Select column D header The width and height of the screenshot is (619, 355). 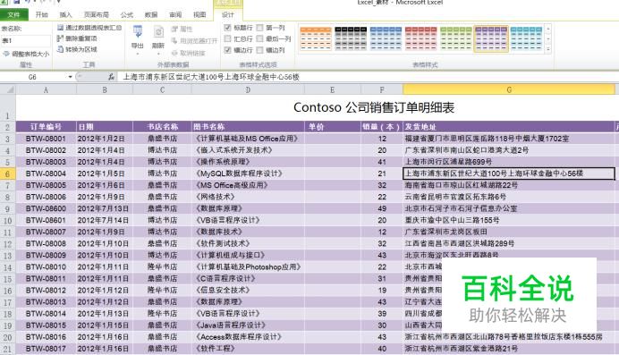point(248,90)
